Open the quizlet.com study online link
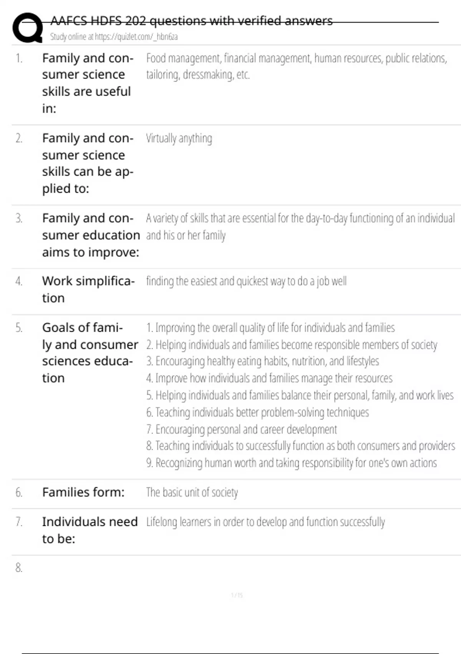The height and width of the screenshot is (654, 461). [x=114, y=37]
